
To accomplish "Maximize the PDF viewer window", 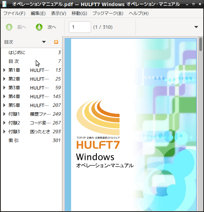I will tap(194, 4).
